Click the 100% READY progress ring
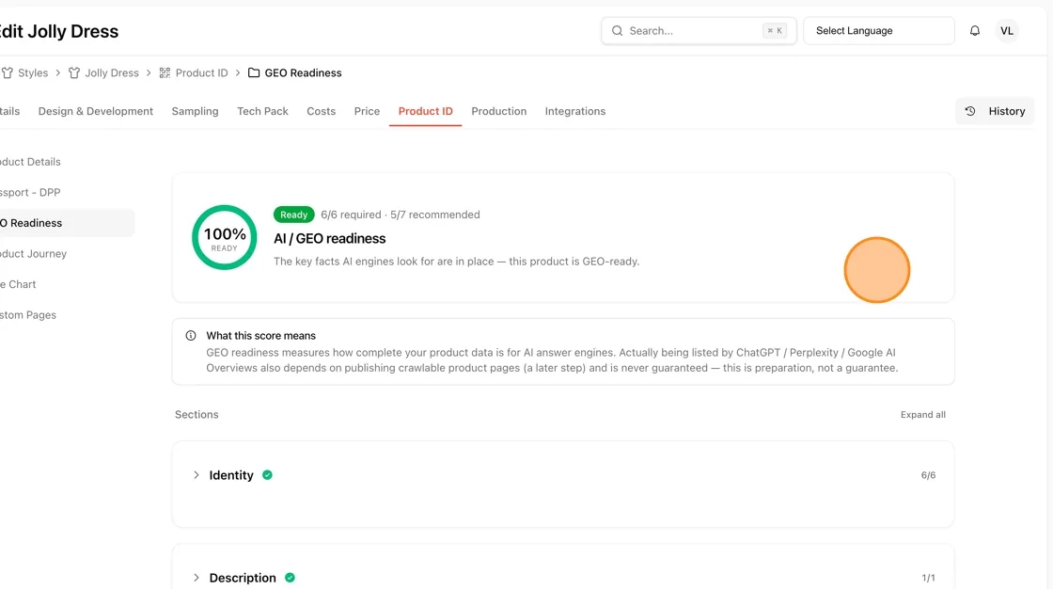 point(225,237)
